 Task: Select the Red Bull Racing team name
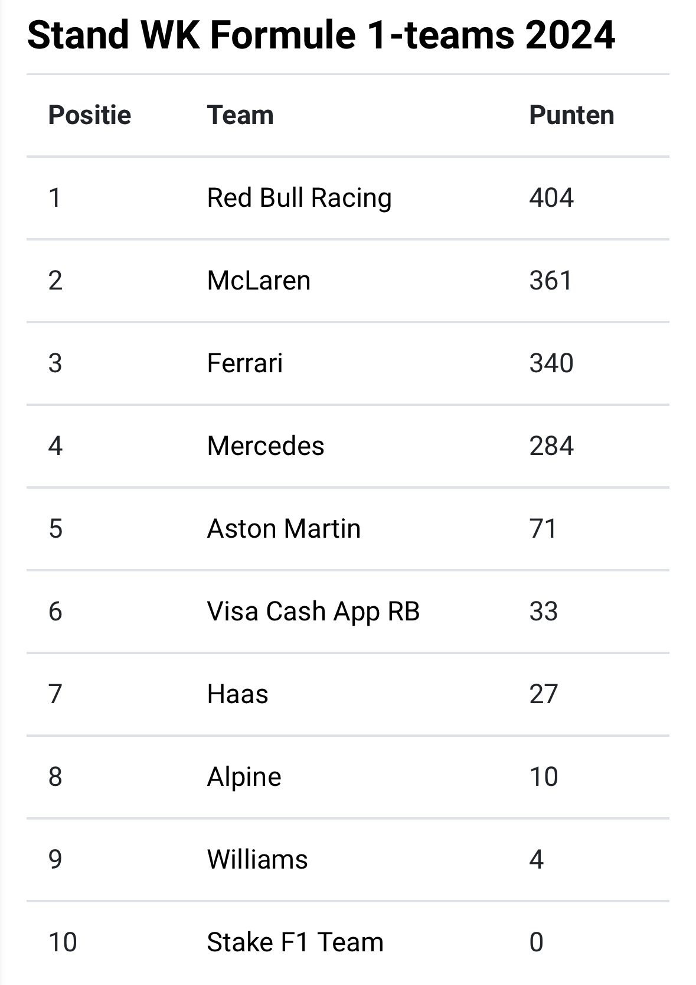pos(299,198)
